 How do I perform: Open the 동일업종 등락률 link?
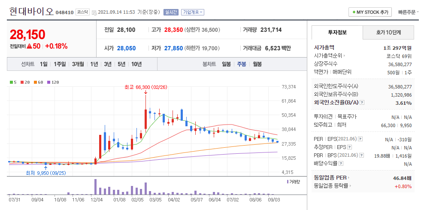(333, 186)
